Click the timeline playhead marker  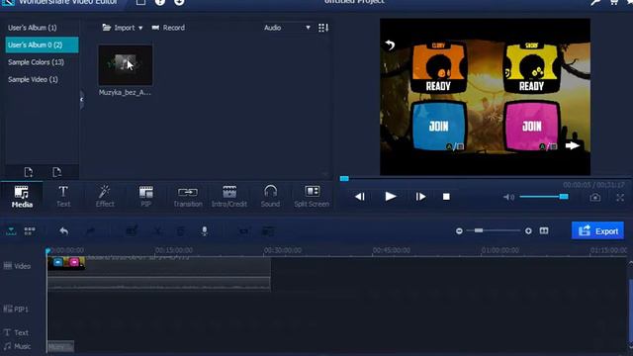point(48,251)
